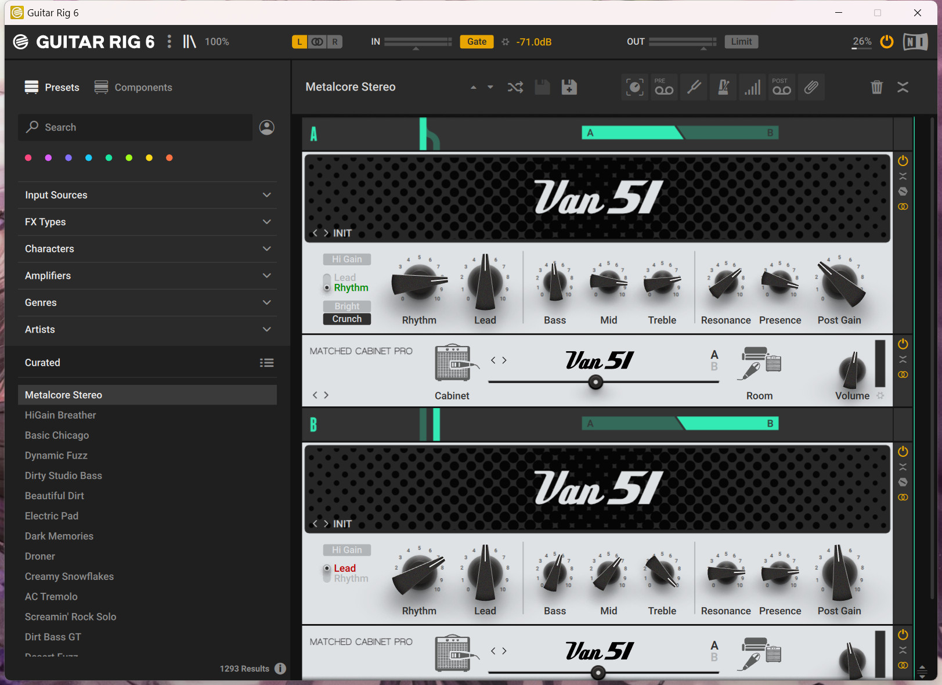Select cabinet mic position B in first cabinet
Screen dimensions: 942x685
click(714, 367)
